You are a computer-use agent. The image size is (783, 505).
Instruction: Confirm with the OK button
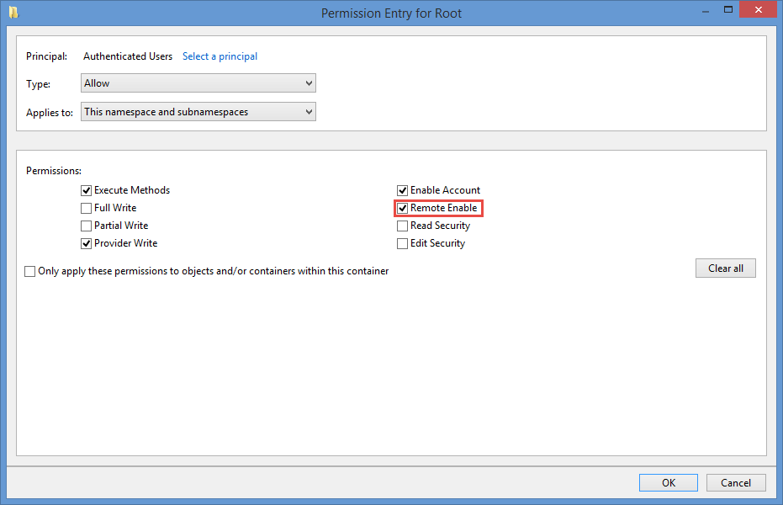[668, 482]
